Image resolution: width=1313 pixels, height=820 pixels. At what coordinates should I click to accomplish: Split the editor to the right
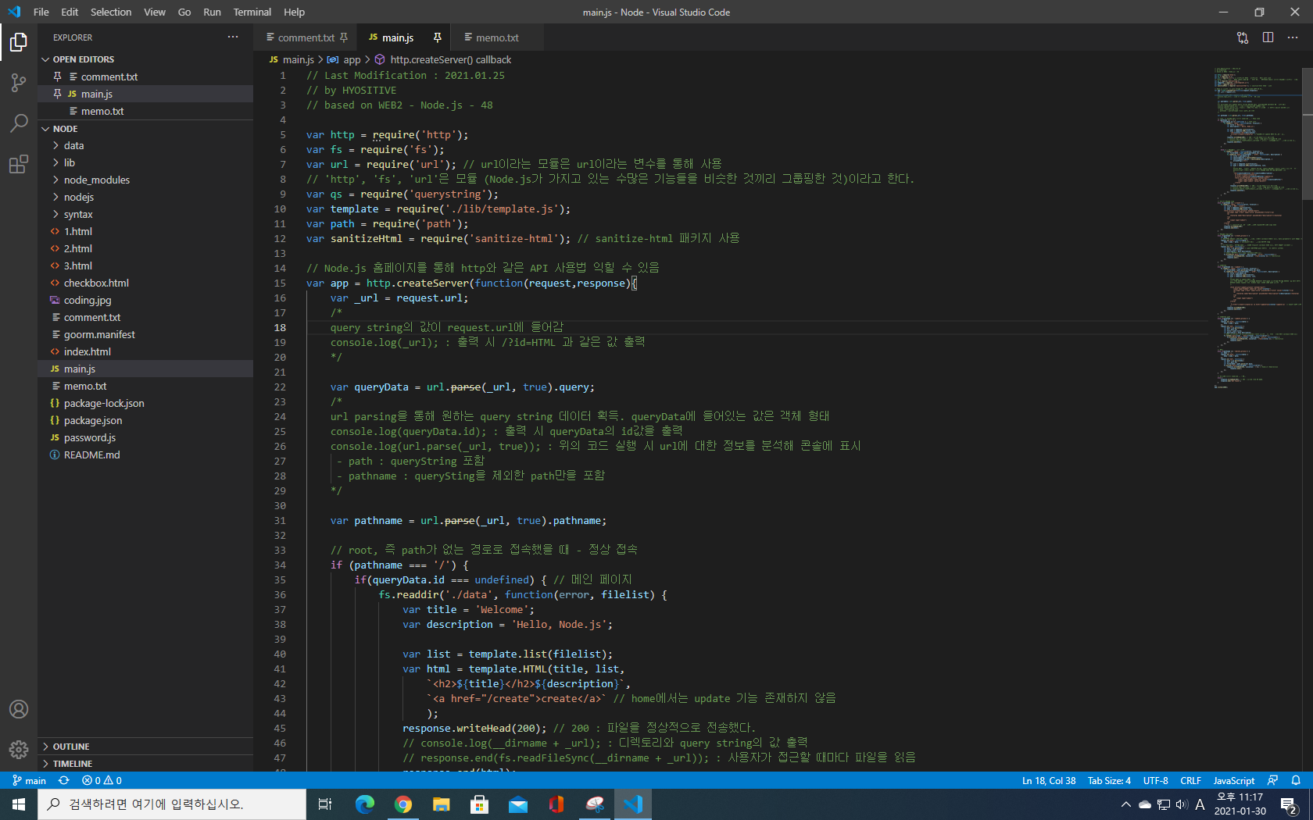coord(1268,37)
